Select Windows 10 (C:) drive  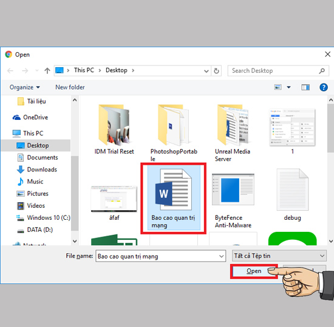(x=43, y=218)
